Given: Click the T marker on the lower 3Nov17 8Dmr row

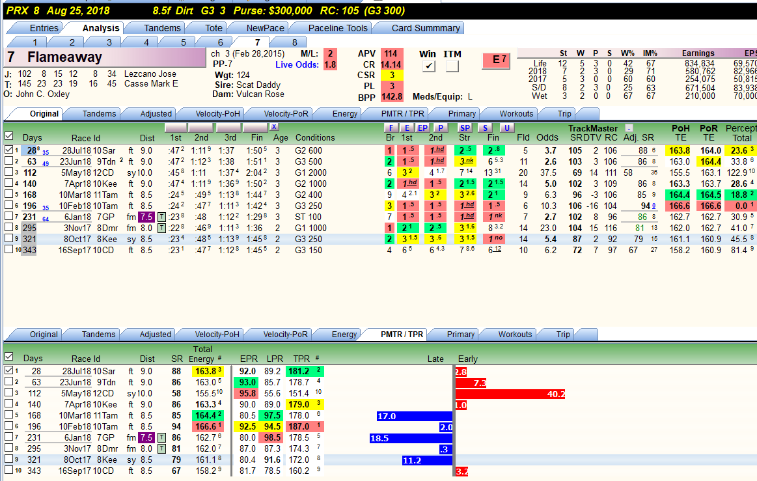Looking at the screenshot, I should pos(161,448).
